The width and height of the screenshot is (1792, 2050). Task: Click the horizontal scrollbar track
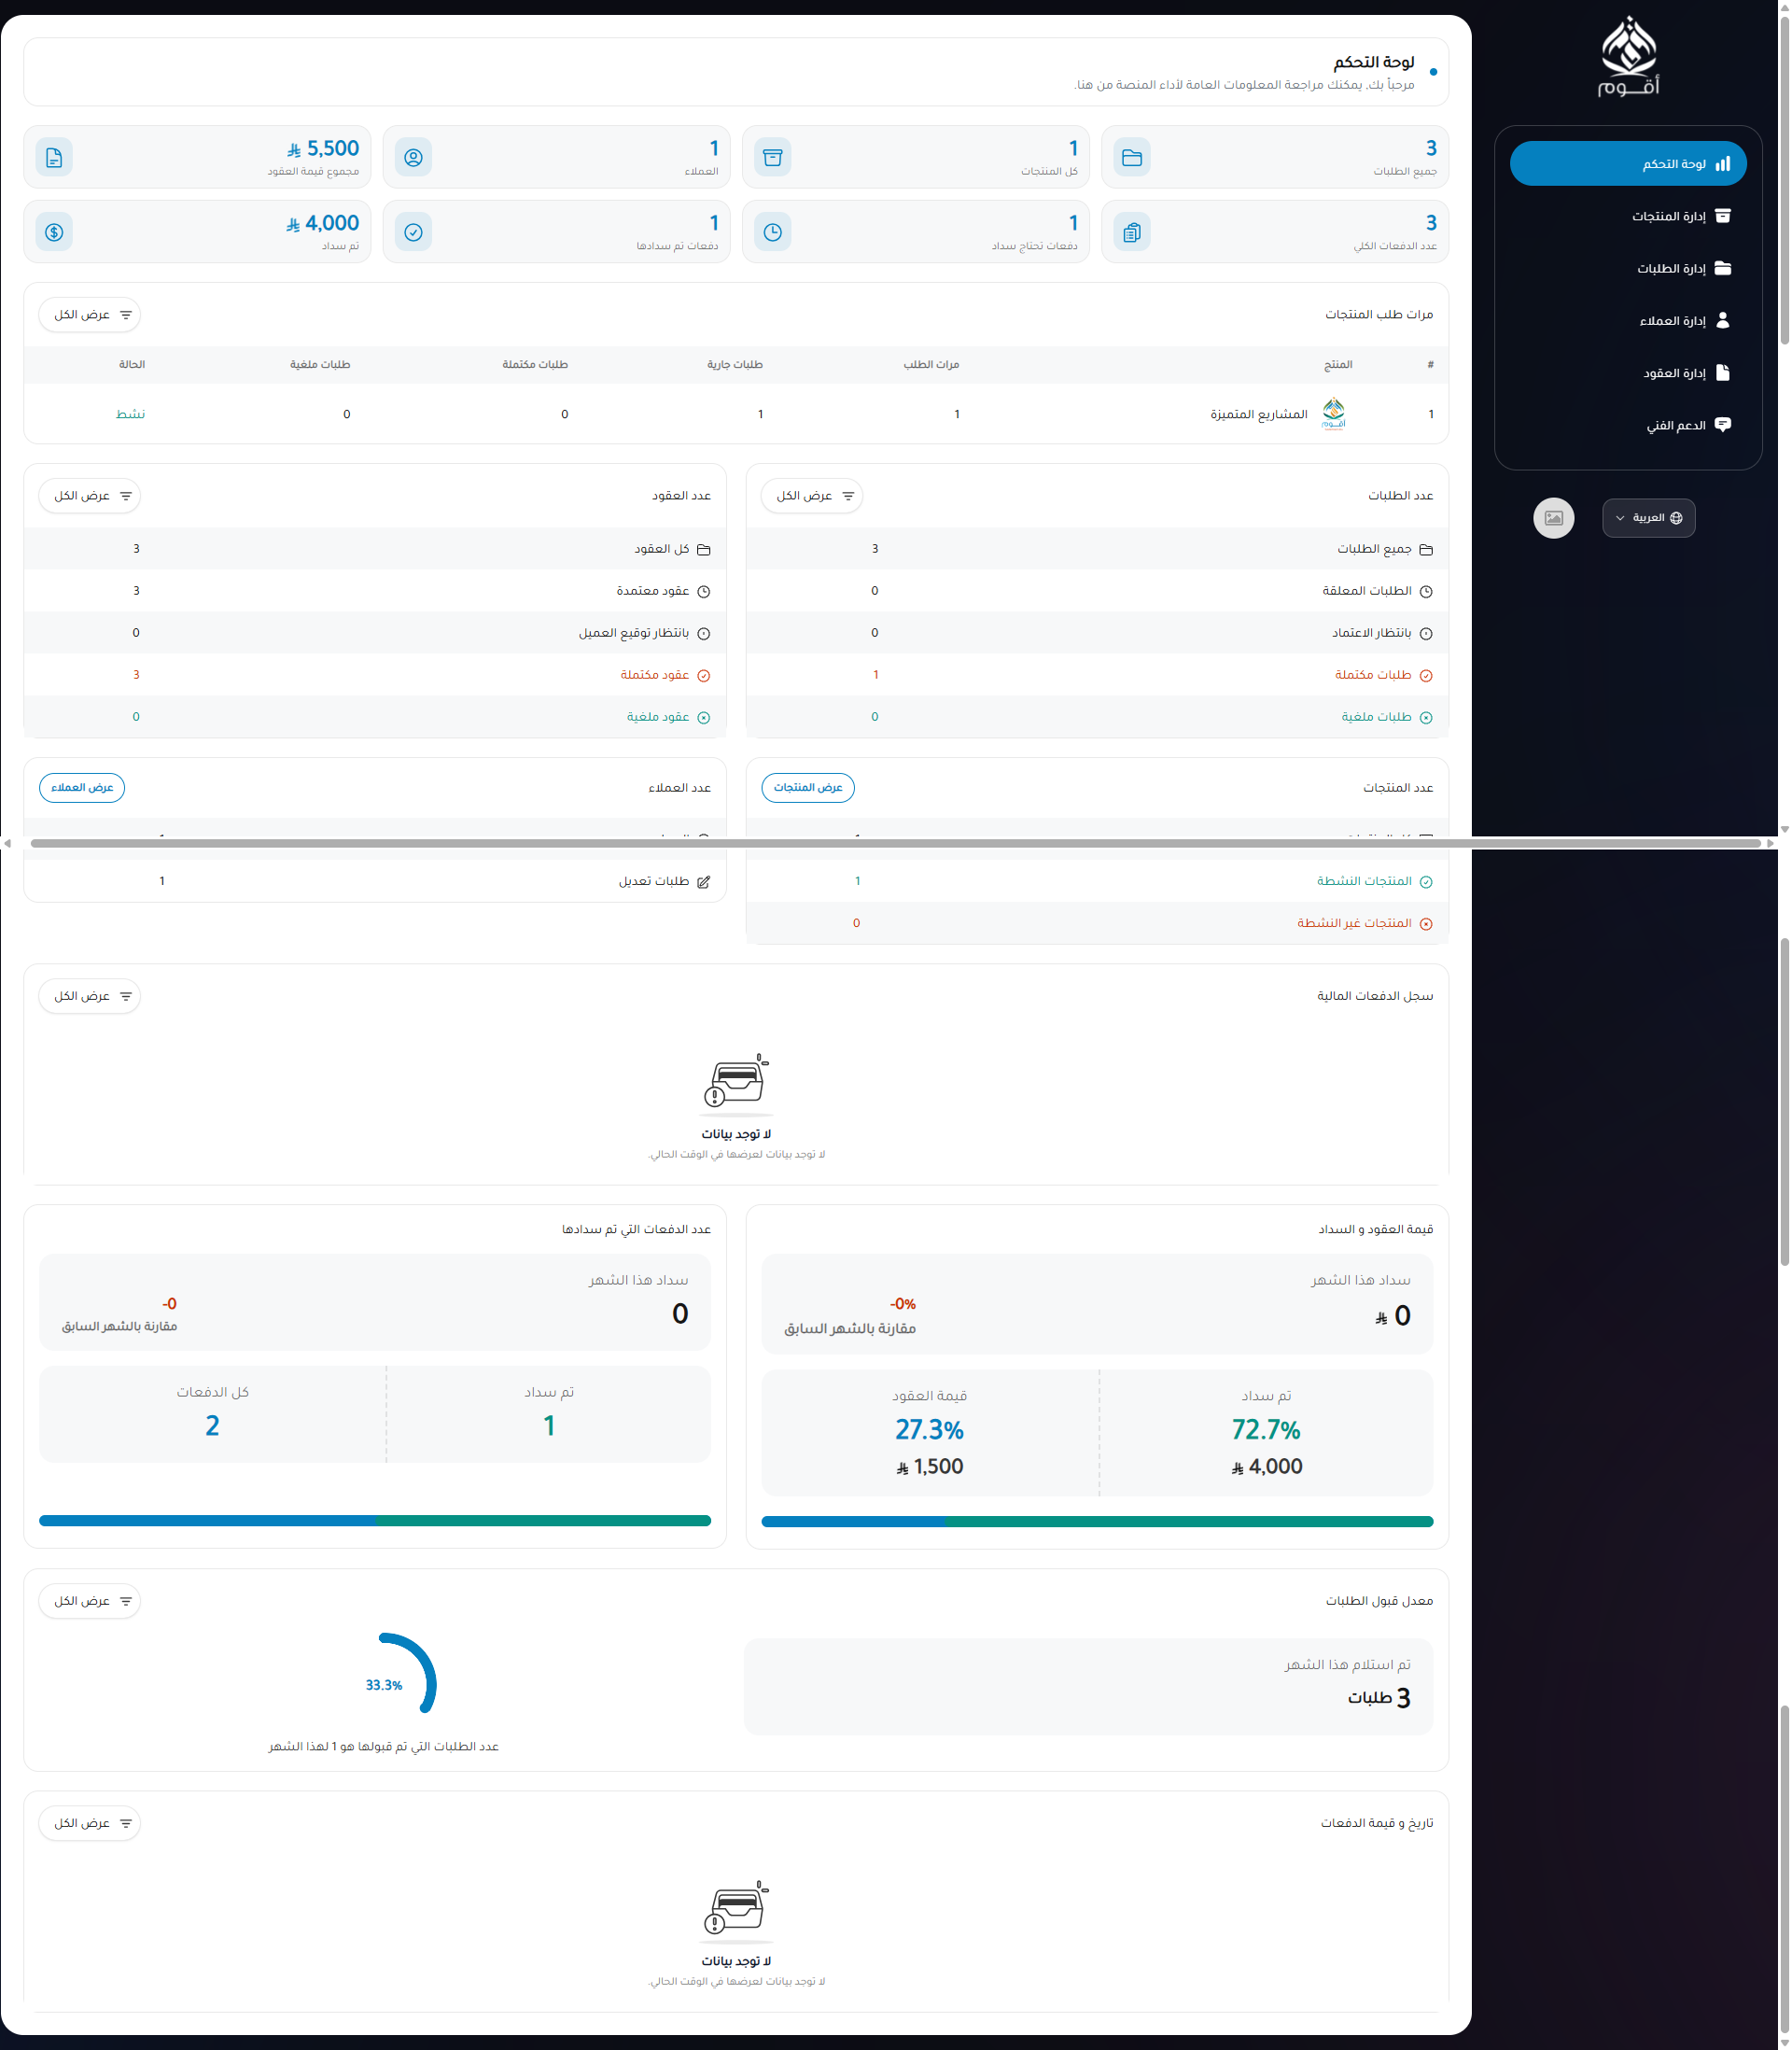pyautogui.click(x=895, y=844)
